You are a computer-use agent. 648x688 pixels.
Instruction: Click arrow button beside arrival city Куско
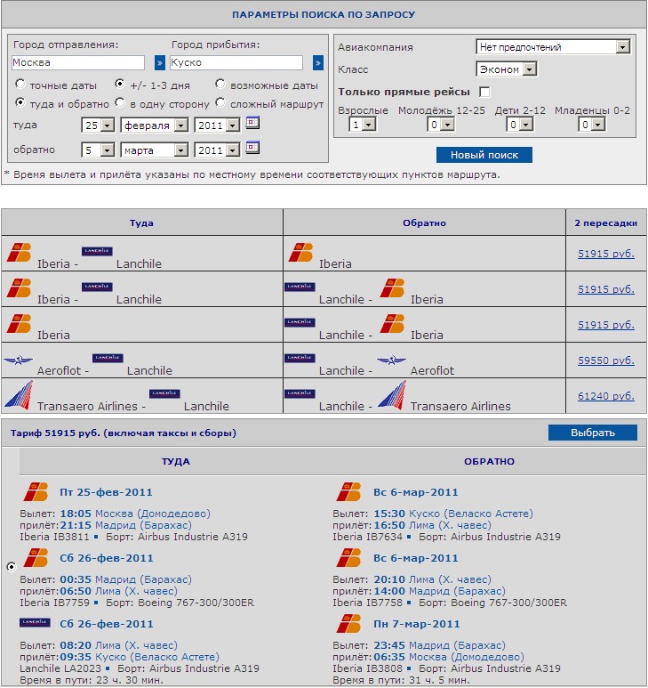click(x=317, y=63)
